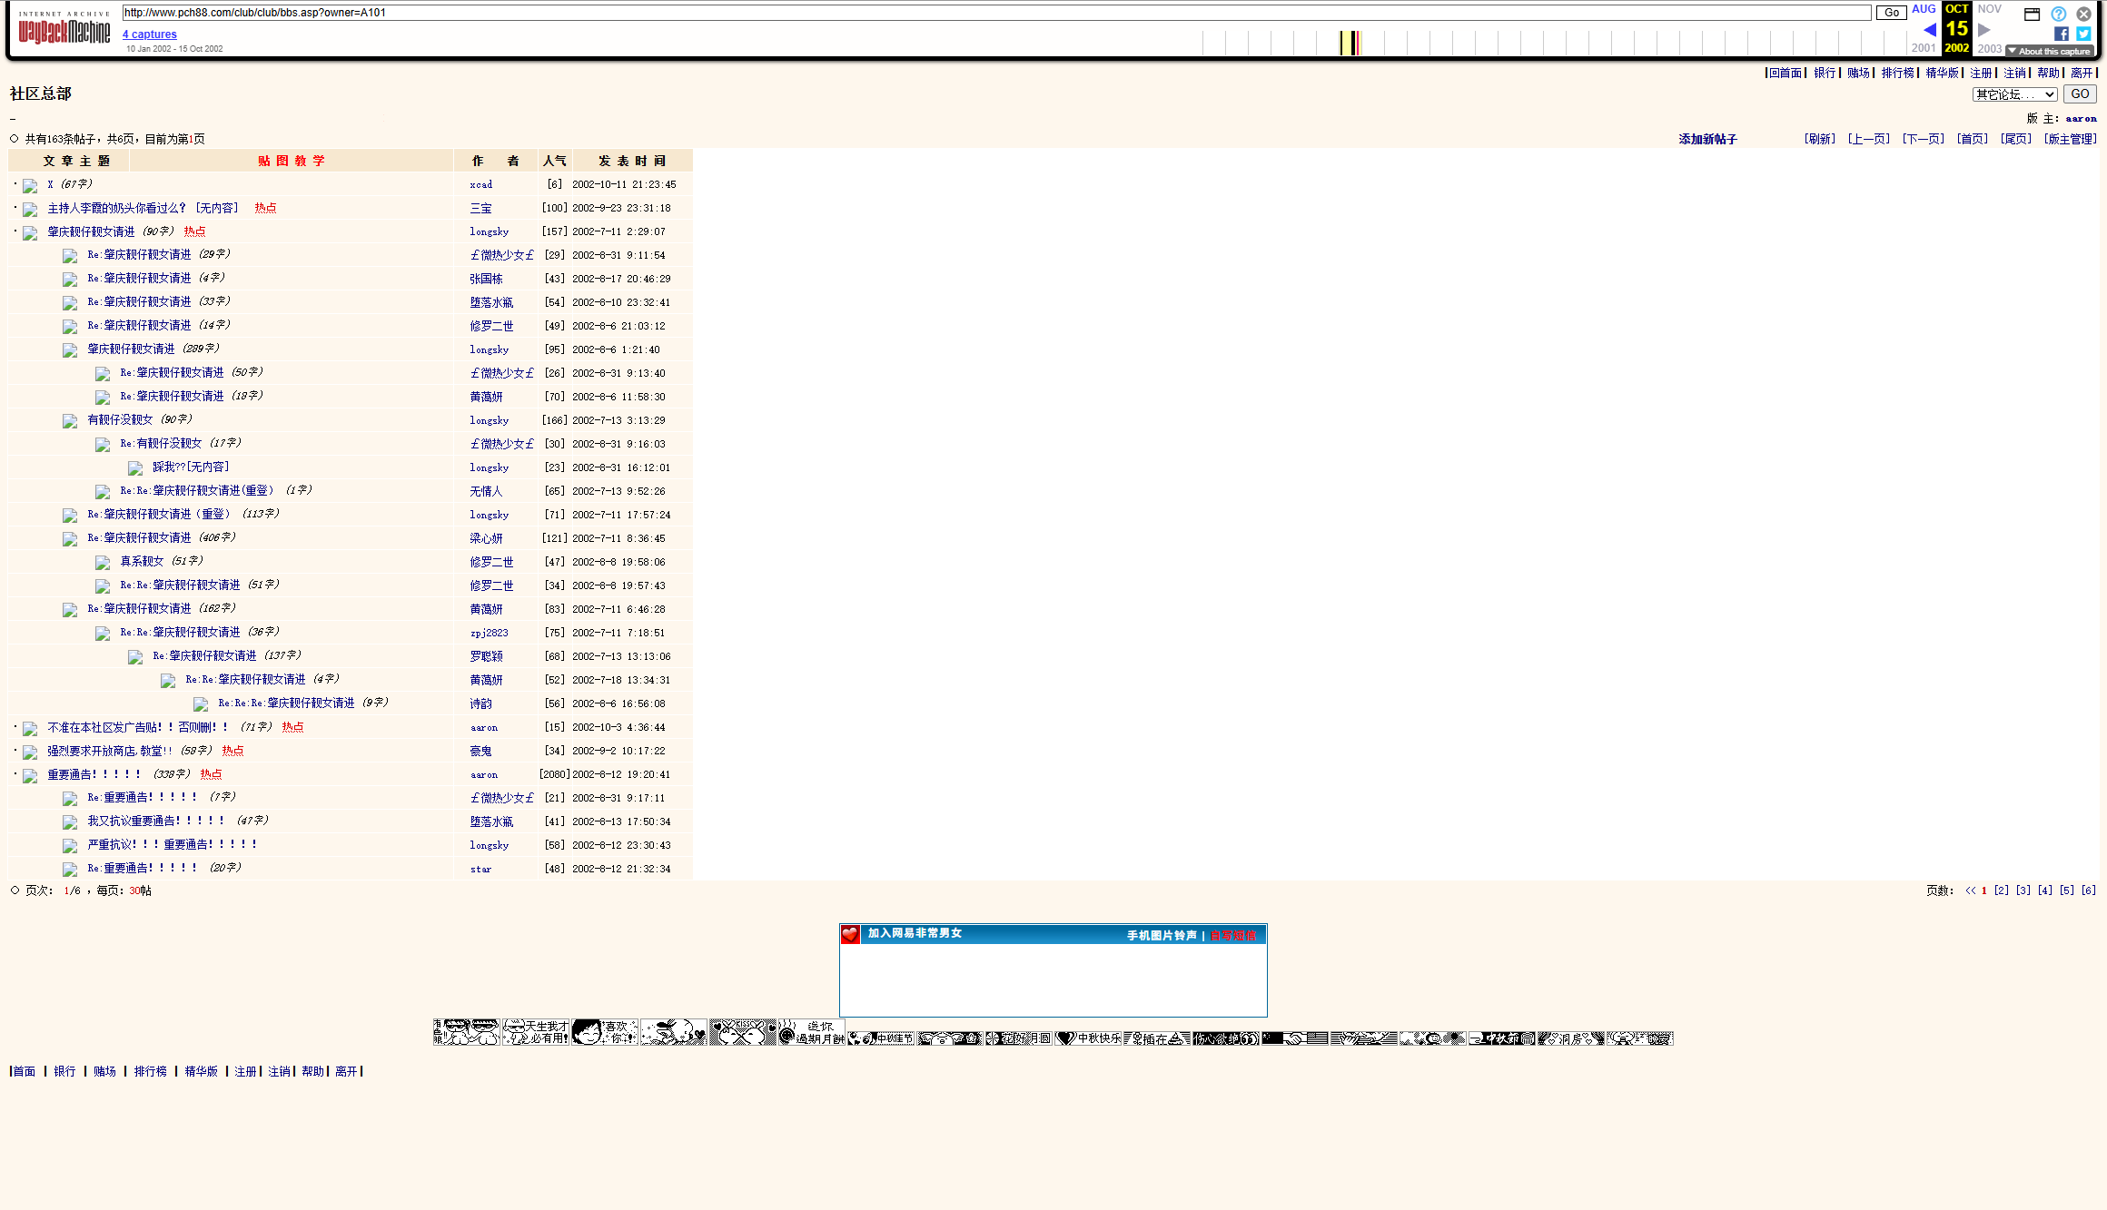Click the Wayback Machine logo
Image resolution: width=2107 pixels, height=1210 pixels.
pyautogui.click(x=64, y=29)
